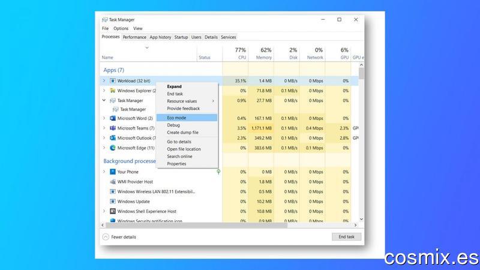Choose Expand in the context menu
Screen dimensions: 480x270
[187, 86]
